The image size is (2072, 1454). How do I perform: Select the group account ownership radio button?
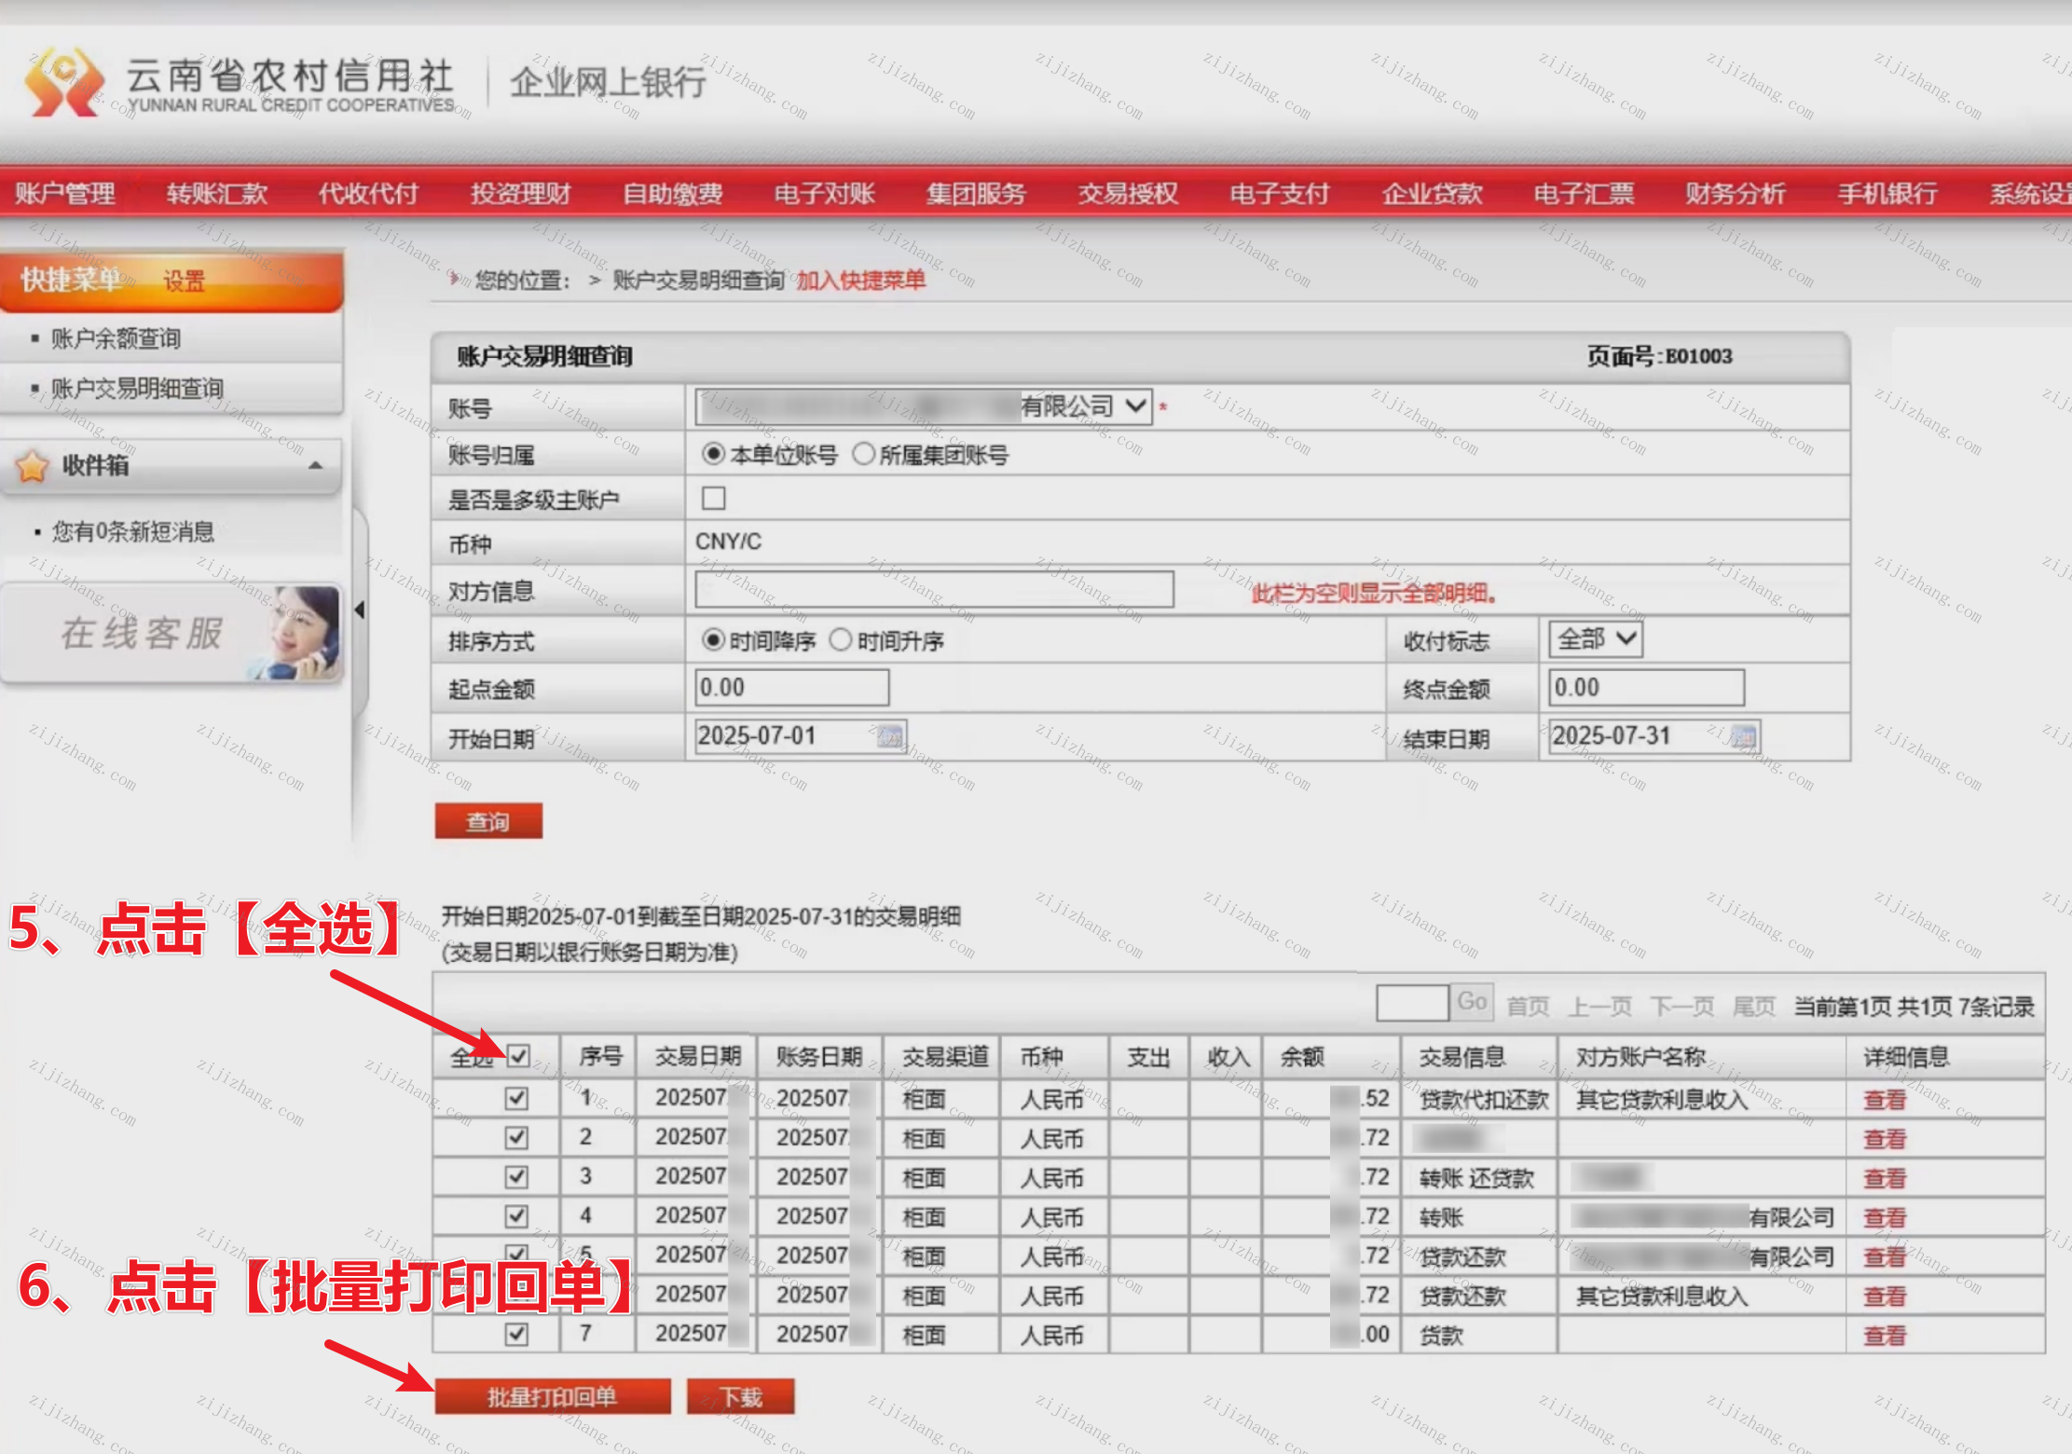tap(864, 454)
